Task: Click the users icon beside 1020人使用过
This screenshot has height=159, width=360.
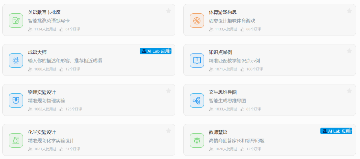Action: tap(211, 149)
